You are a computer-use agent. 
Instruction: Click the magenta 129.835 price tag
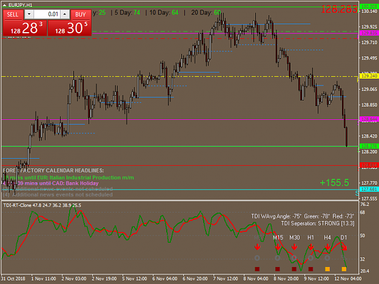[x=369, y=33]
